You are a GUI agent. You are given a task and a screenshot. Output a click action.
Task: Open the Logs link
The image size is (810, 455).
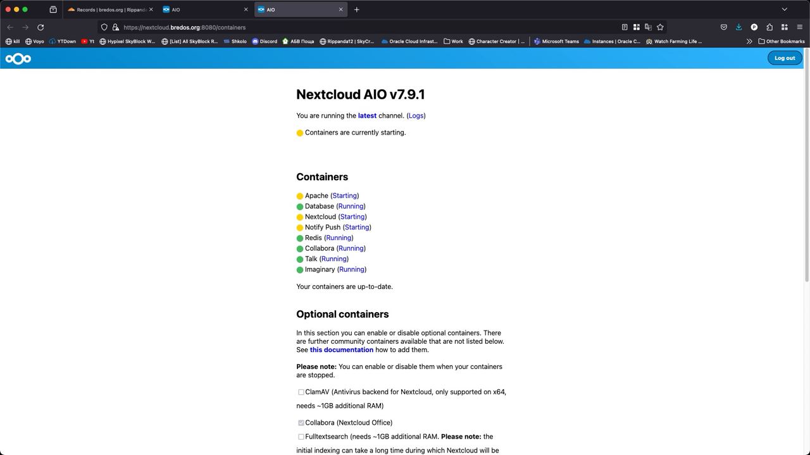coord(416,116)
